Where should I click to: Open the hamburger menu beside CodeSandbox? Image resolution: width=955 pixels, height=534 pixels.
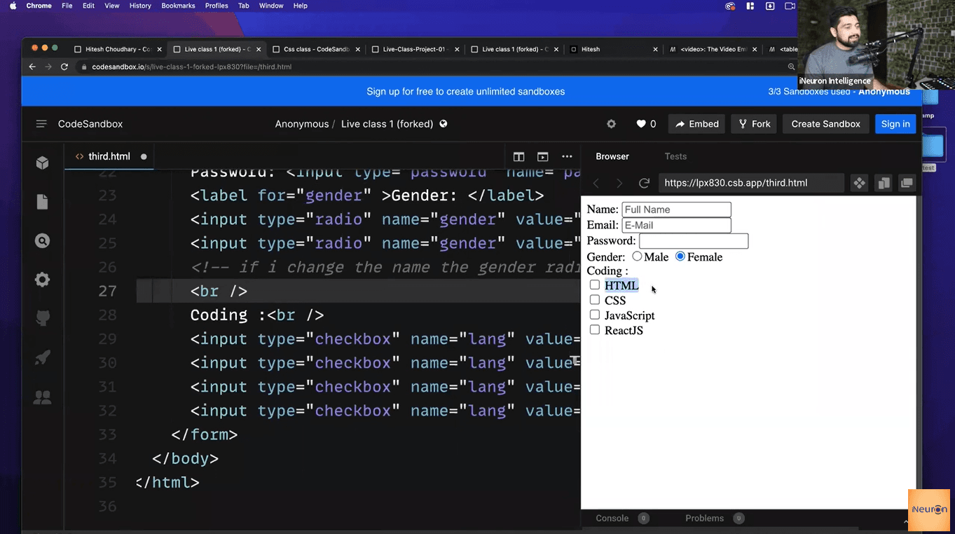click(41, 124)
